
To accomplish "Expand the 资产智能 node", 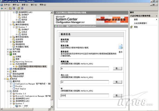I will point(8,49).
